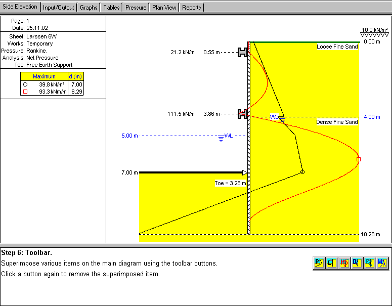Switch to the Plan View tab
Viewport: 392px width, 306px height.
pos(164,8)
